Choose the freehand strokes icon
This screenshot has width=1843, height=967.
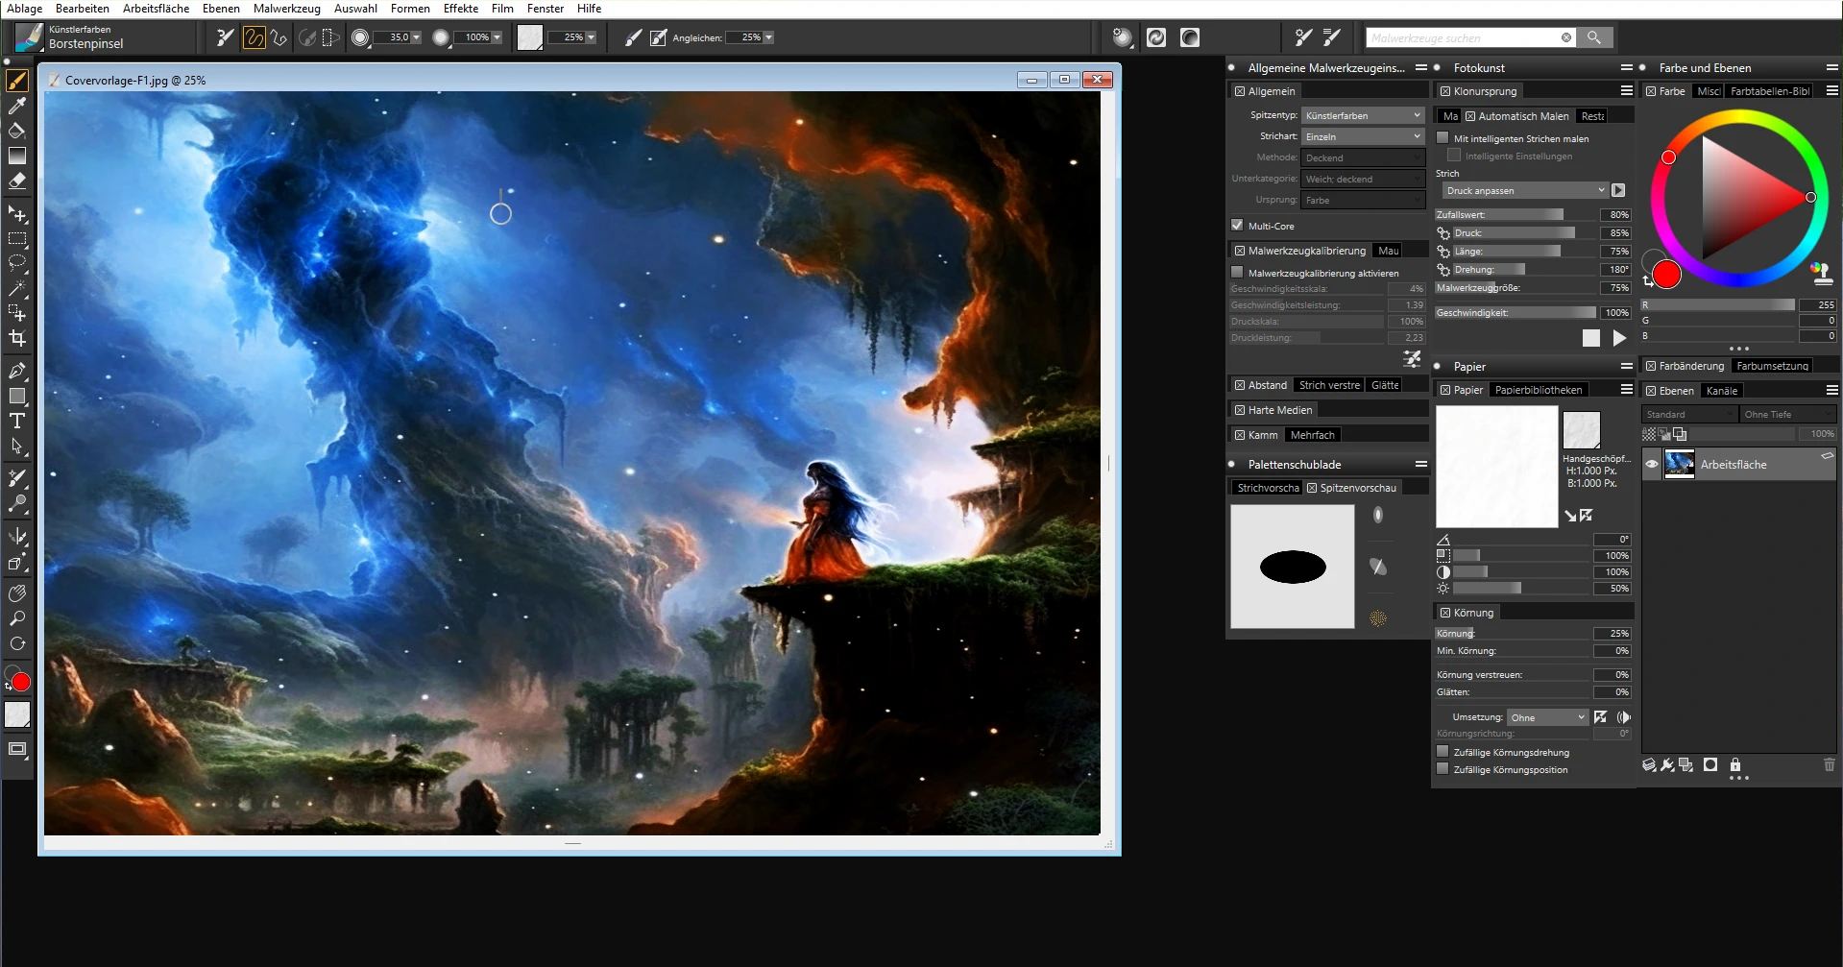(254, 37)
